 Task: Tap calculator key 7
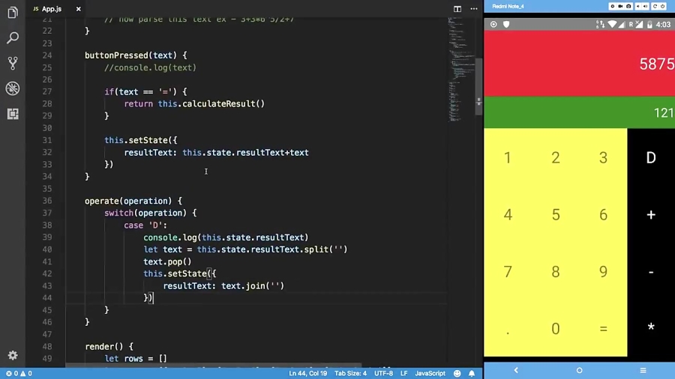[508, 272]
